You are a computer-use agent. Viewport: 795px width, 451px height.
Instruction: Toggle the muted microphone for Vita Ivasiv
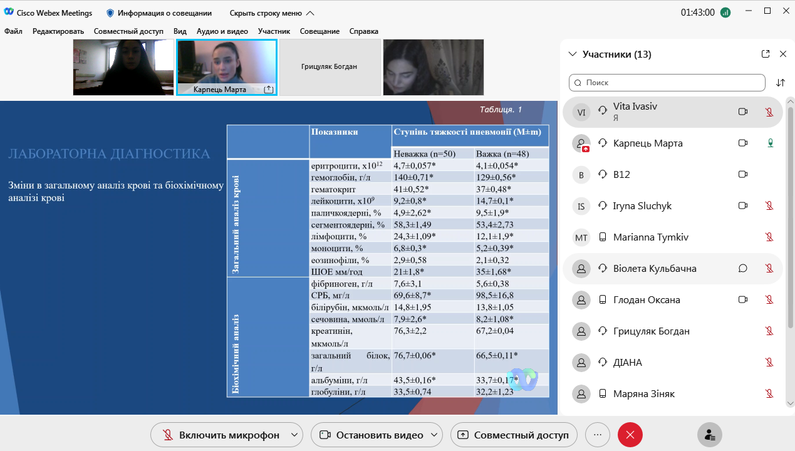coord(769,112)
